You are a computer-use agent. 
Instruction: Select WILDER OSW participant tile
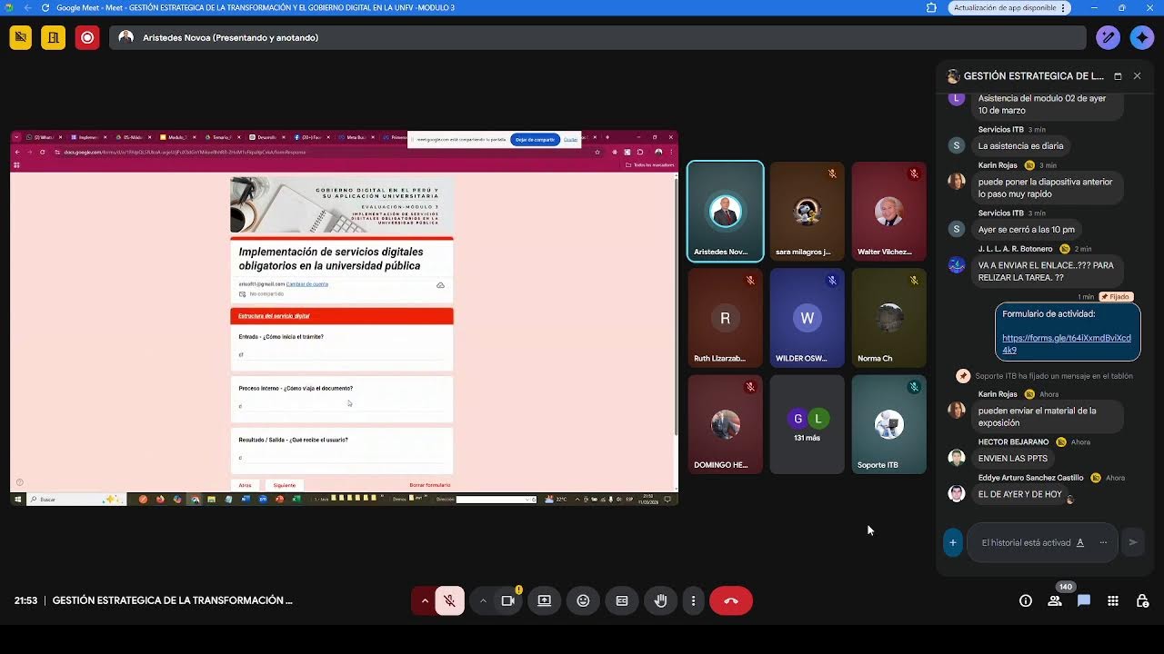pos(808,317)
